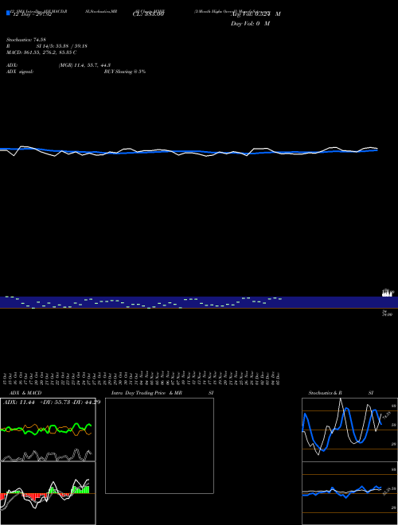This screenshot has height=525, width=398.
Task: Click the (MGR) 11.4, 55.7, 44.3 ADX values
Action: pos(84,65)
